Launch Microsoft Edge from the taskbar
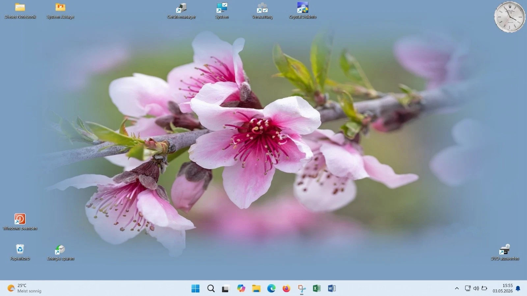Screen dimensions: 527x296 pyautogui.click(x=271, y=288)
